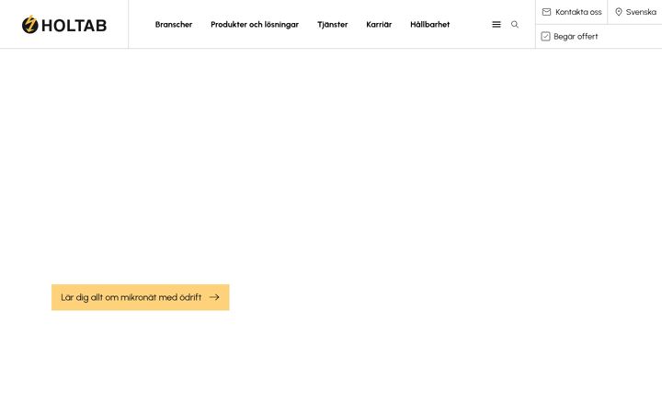The height and width of the screenshot is (414, 662).
Task: Open the Branscher menu
Action: pyautogui.click(x=174, y=25)
